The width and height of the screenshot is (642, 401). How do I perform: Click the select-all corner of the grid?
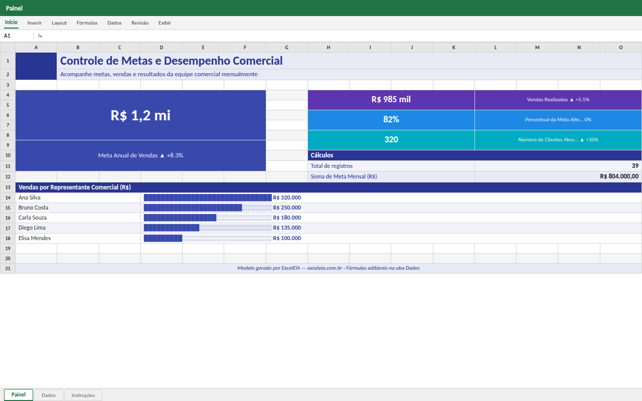click(8, 48)
